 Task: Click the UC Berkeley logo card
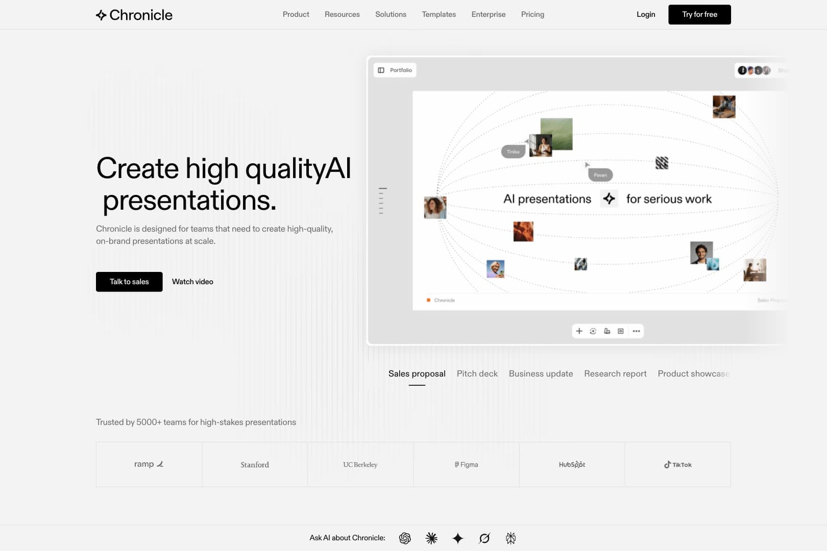click(360, 464)
